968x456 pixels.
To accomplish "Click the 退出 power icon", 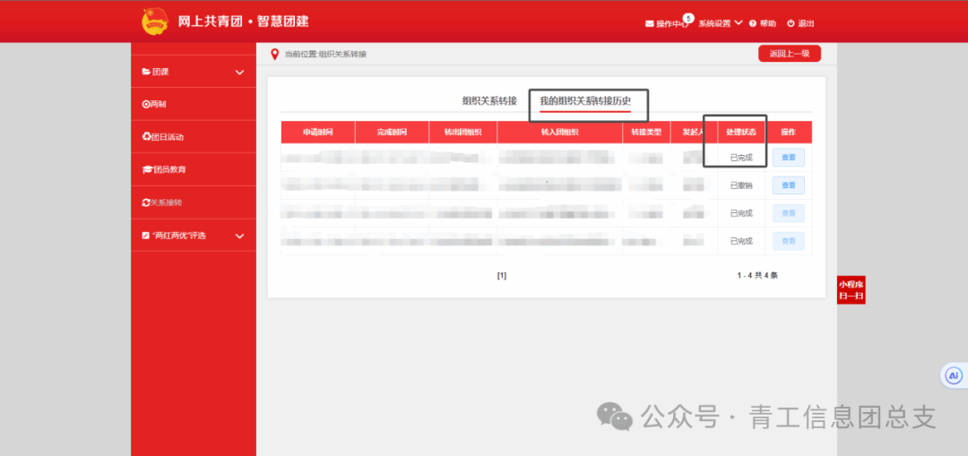I will coord(791,24).
